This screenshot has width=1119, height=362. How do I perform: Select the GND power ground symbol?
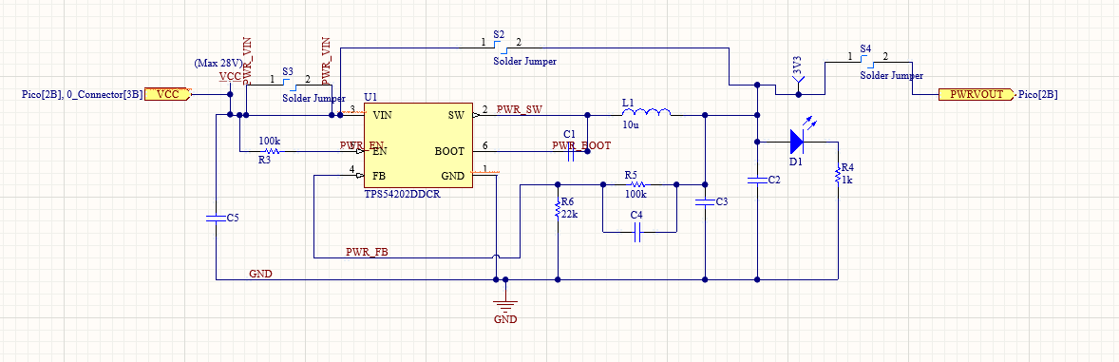click(x=505, y=306)
